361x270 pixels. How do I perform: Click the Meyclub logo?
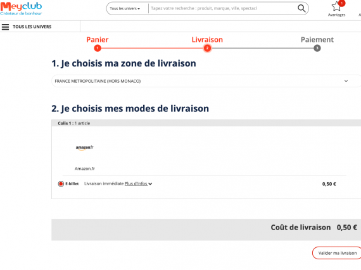[21, 8]
